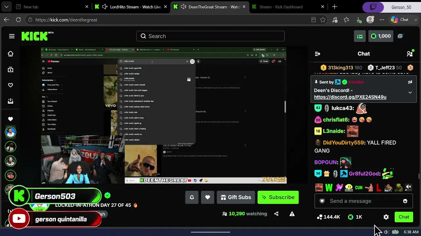
Task: Open the browser profile avatar
Action: click(x=370, y=20)
